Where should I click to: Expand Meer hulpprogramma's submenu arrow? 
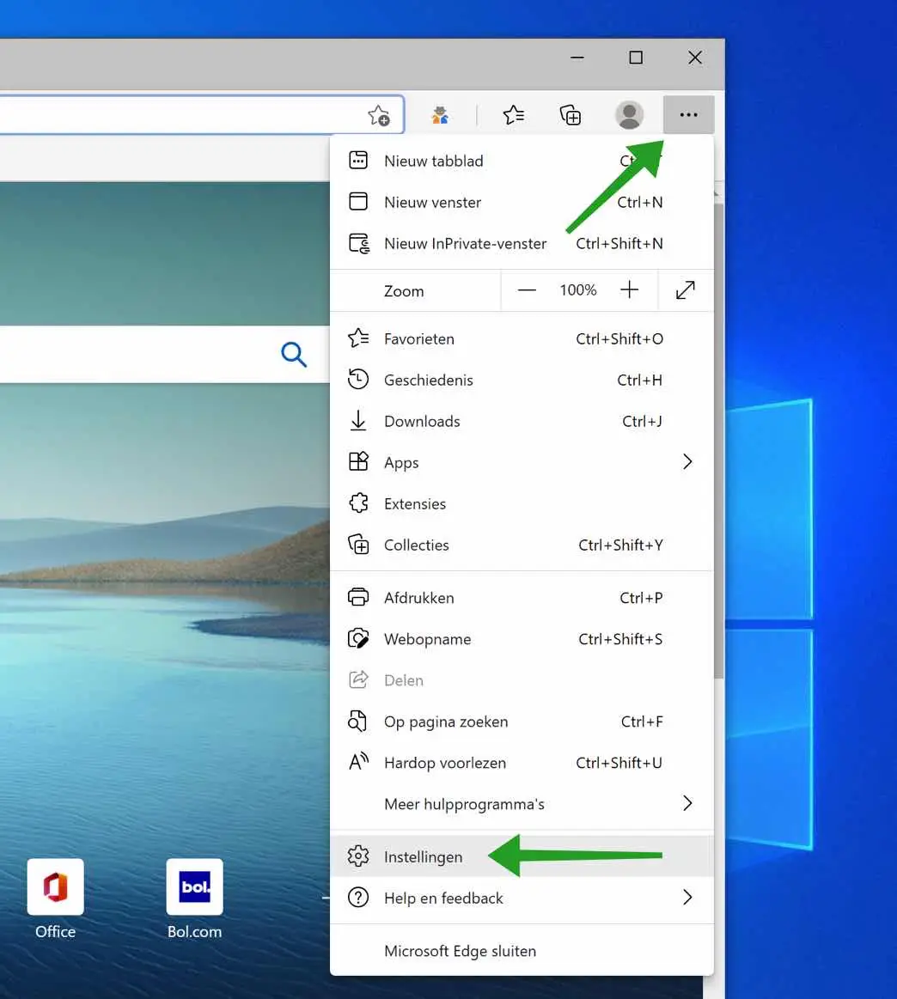[x=687, y=803]
